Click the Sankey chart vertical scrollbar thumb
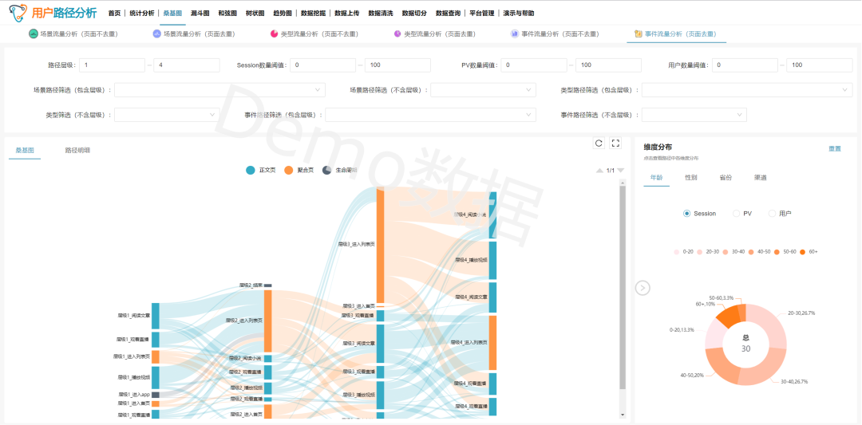The image size is (862, 425). (623, 287)
